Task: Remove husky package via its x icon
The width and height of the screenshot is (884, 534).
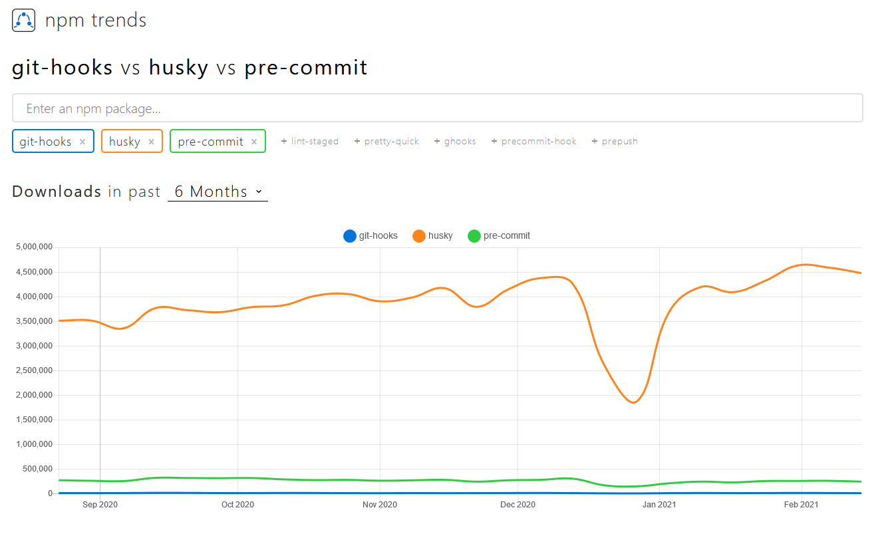Action: click(151, 142)
